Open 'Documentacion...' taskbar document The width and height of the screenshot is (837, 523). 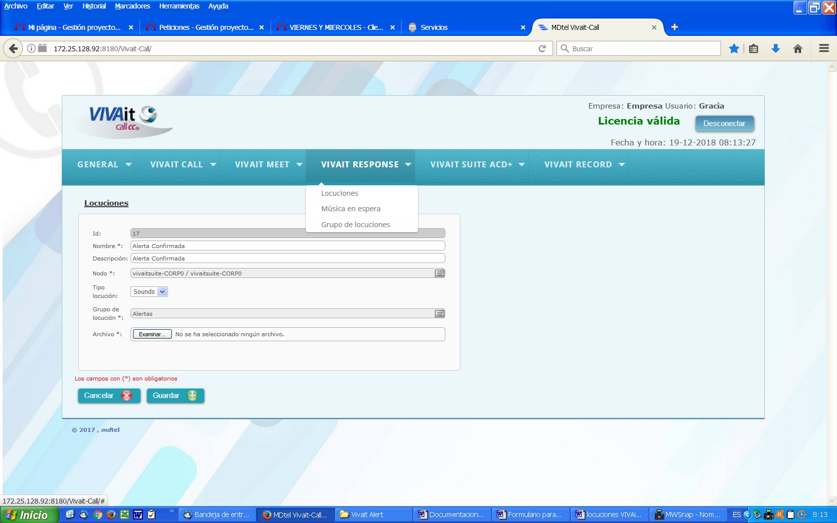[452, 515]
